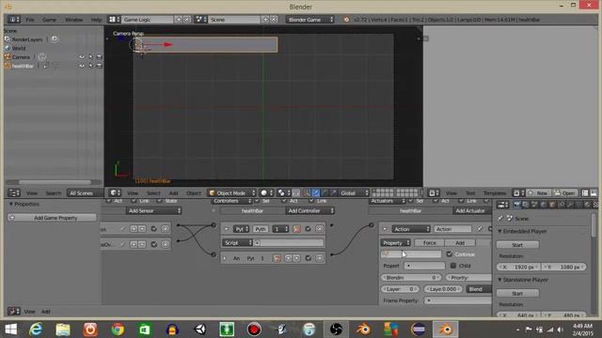The image size is (602, 338).
Task: Click the World icon in outliner
Action: (x=8, y=48)
